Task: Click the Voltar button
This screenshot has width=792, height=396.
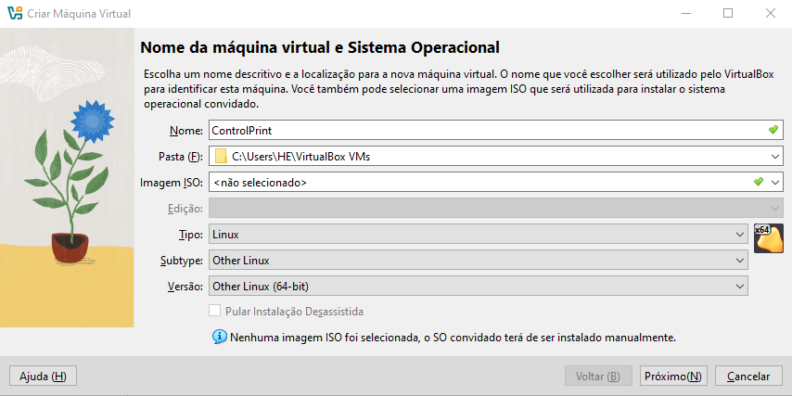Action: click(598, 376)
